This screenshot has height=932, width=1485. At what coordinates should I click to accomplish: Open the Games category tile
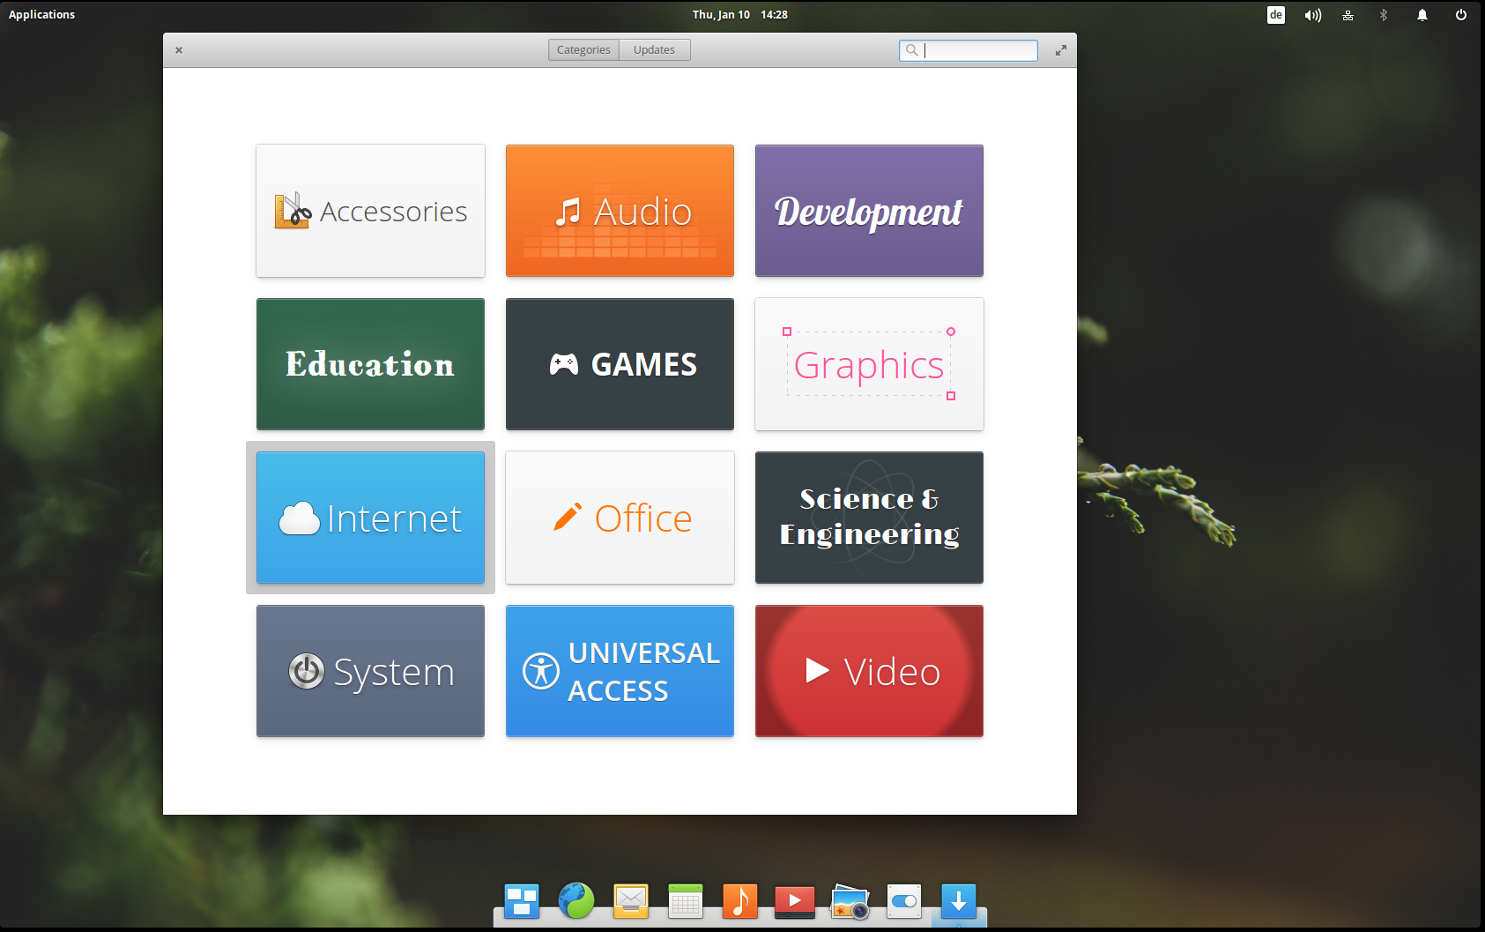tap(620, 364)
